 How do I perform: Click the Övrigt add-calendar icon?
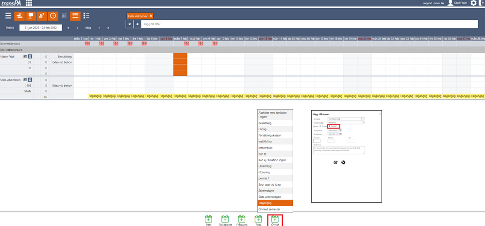point(275,219)
